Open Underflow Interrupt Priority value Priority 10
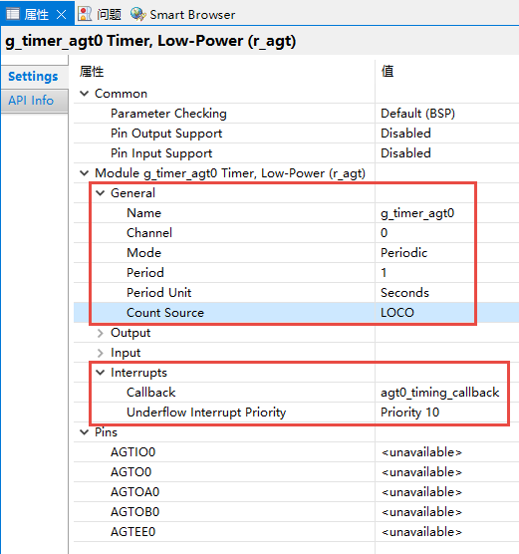Screen dimensions: 519x554 coord(409,413)
